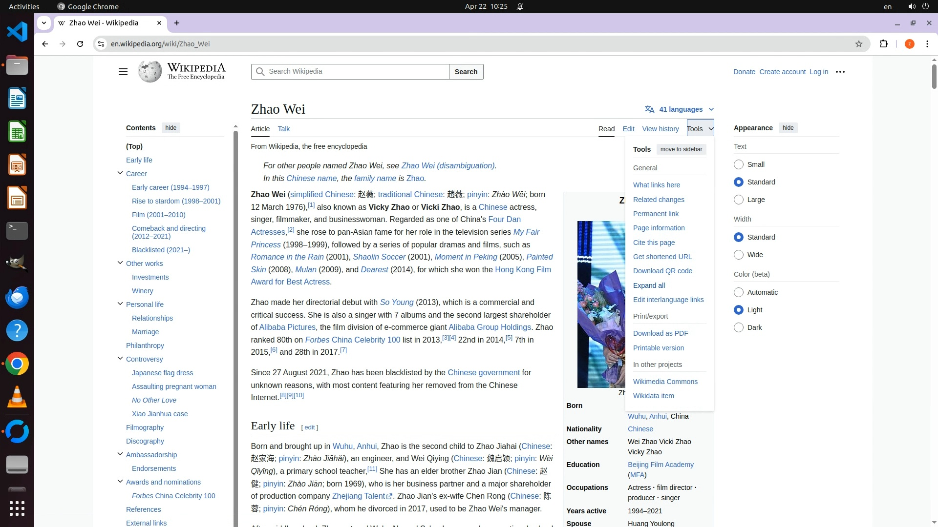Open the Zhao Wei disambiguation link
This screenshot has width=938, height=527.
click(448, 166)
